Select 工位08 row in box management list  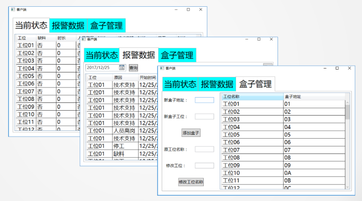click(x=283, y=158)
